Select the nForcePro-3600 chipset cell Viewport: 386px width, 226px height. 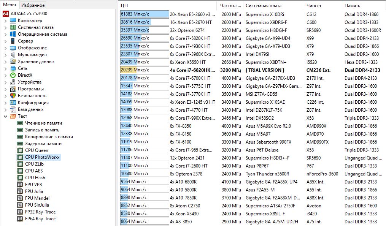(322, 174)
